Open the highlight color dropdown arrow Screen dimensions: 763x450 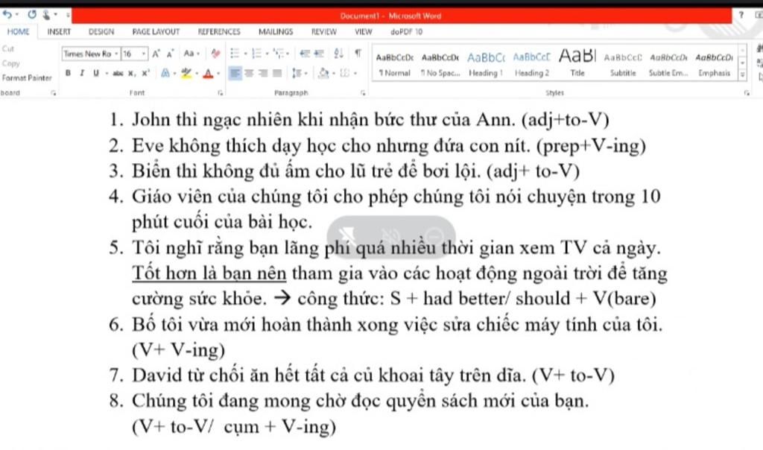(196, 74)
